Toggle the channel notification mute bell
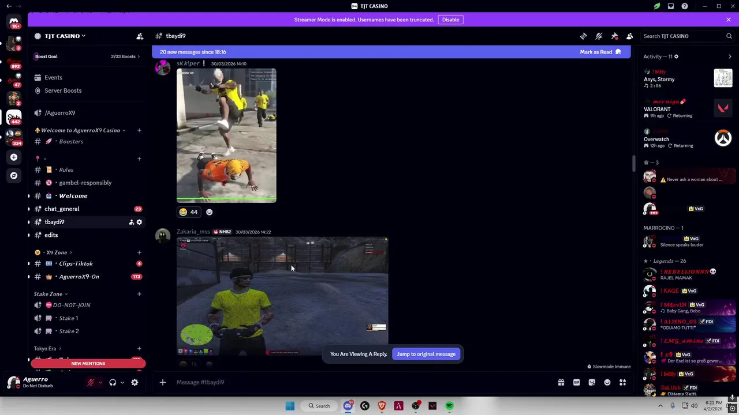739x415 pixels. point(599,36)
